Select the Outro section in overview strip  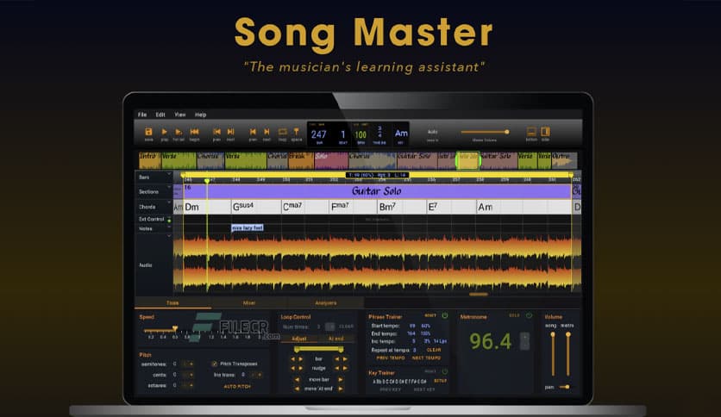pyautogui.click(x=564, y=160)
